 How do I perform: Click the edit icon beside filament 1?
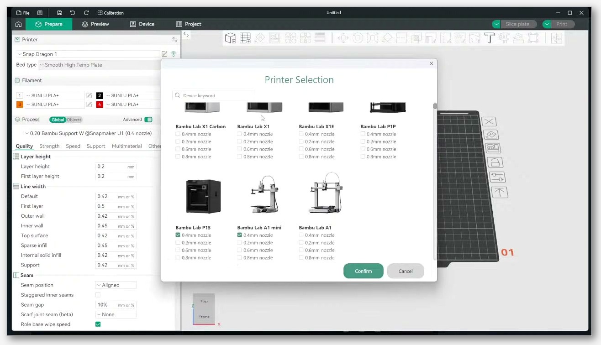pyautogui.click(x=89, y=95)
